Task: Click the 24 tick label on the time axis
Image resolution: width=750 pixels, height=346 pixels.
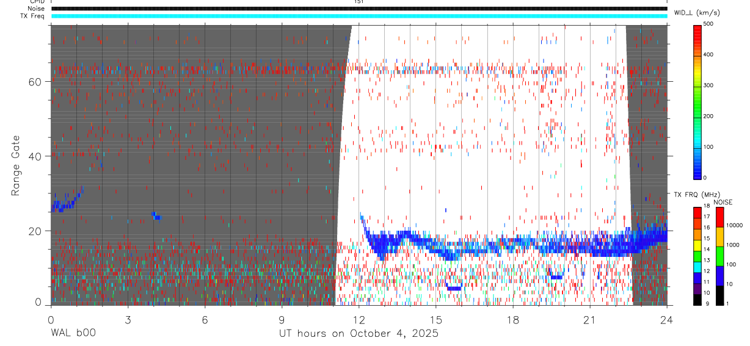Action: pos(667,319)
